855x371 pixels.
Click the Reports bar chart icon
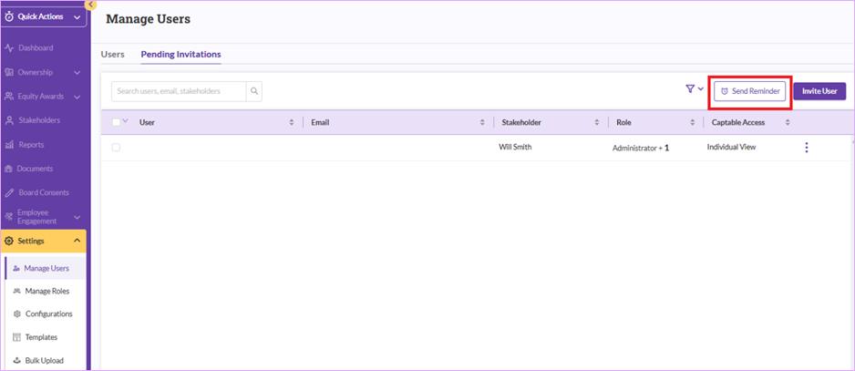pos(9,145)
